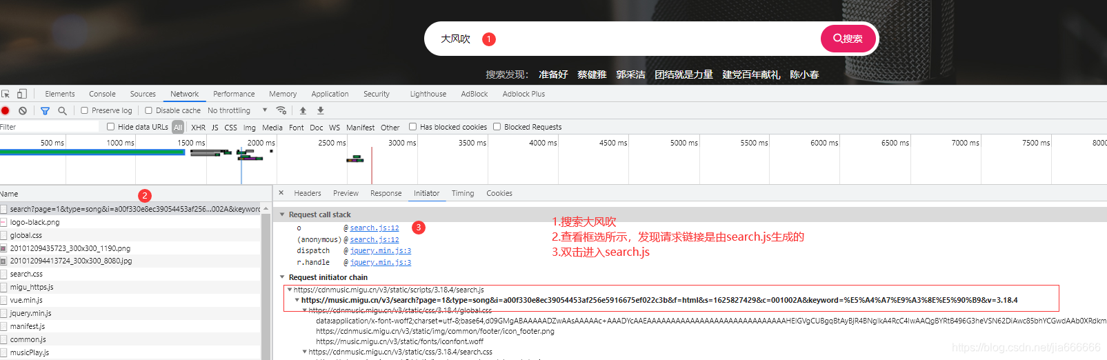
Task: Select logo-black.png request row
Action: 130,222
